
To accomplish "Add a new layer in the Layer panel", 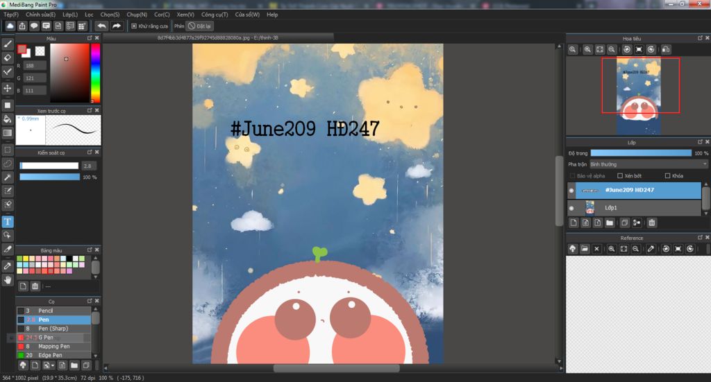I will coord(574,223).
